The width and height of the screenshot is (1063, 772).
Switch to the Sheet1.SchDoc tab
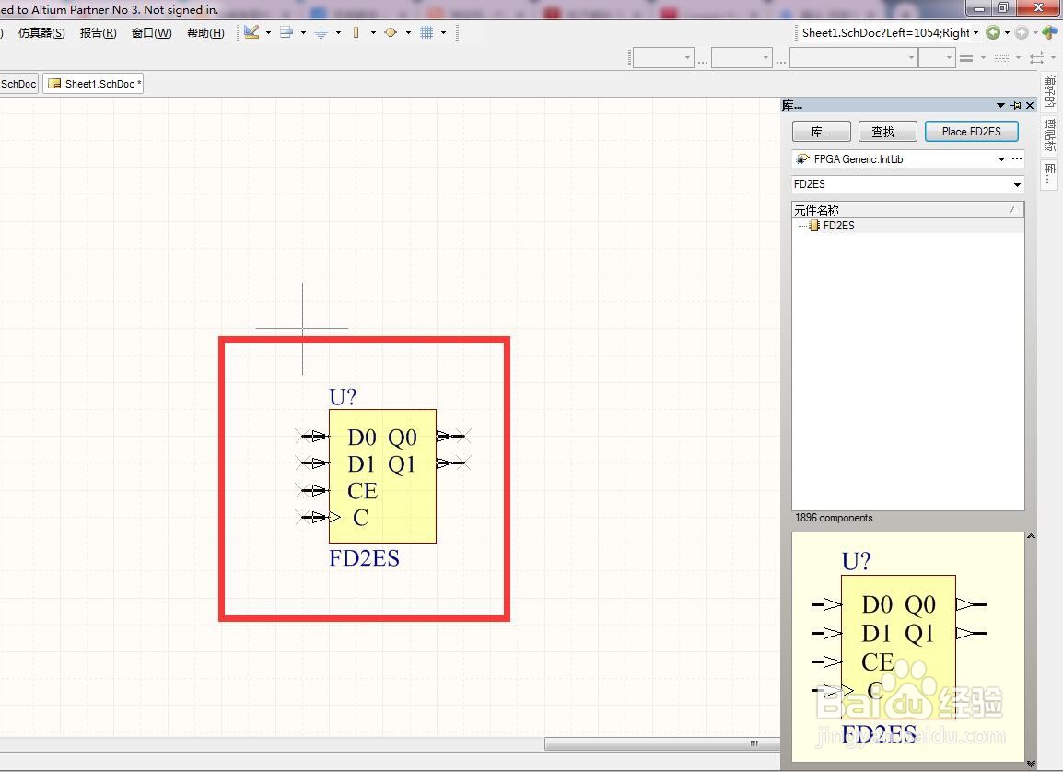tap(94, 84)
